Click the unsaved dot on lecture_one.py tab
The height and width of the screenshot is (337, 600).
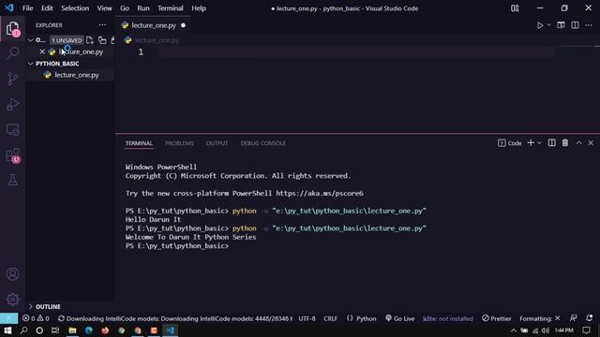(x=183, y=25)
